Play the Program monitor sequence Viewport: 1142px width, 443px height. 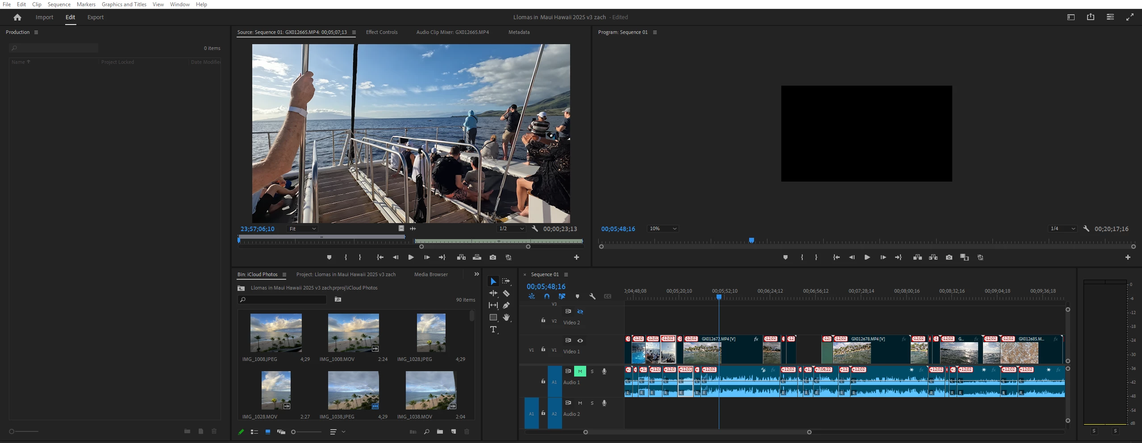click(867, 257)
